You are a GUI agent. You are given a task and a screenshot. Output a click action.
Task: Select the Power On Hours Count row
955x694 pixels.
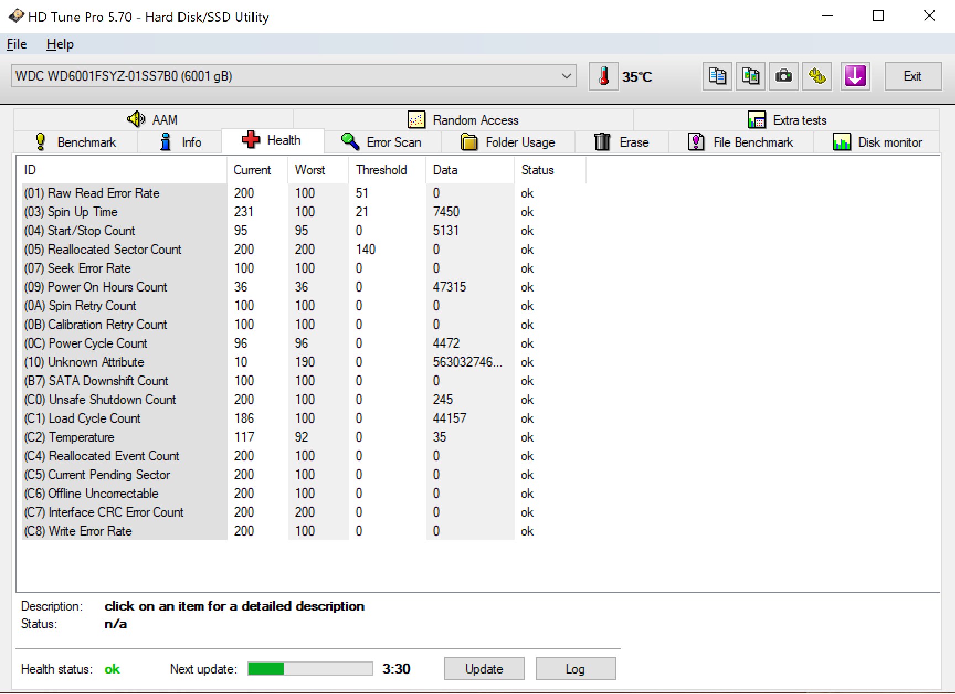point(304,287)
